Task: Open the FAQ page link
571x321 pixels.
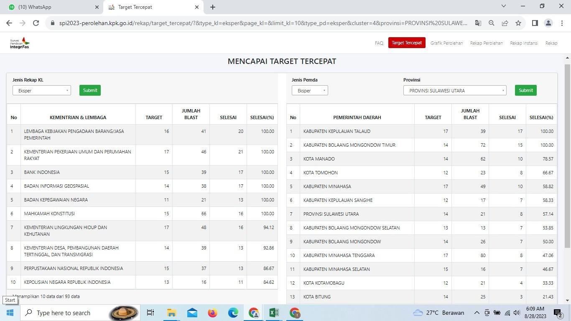Action: pos(378,43)
